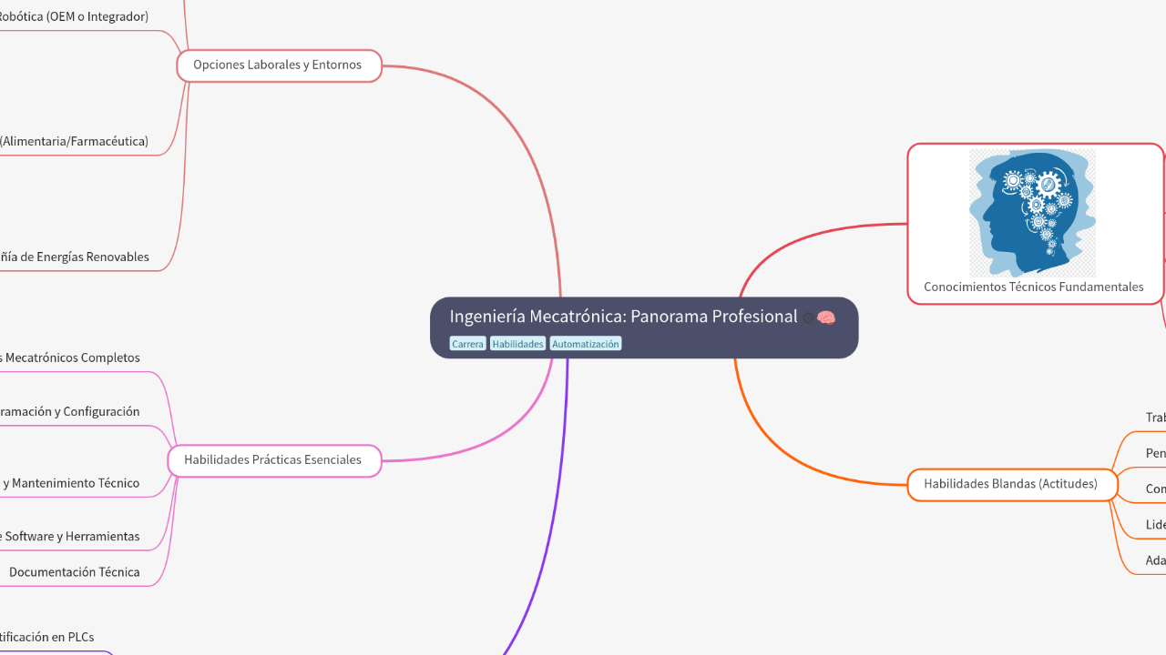The image size is (1166, 655).
Task: Select 'Conocimientos Técnicos Fundamentales' node
Action: [x=1034, y=287]
